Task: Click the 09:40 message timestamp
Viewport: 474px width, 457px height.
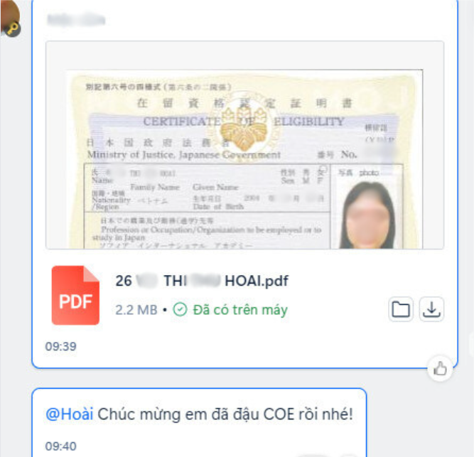Action: point(61,446)
